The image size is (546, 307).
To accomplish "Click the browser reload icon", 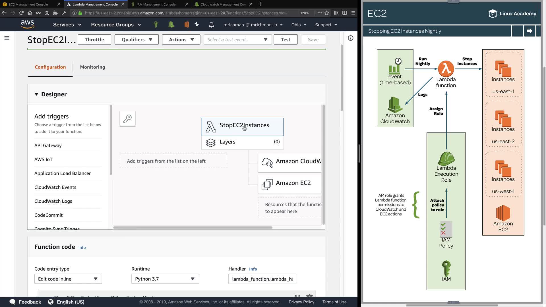I will 21,13.
